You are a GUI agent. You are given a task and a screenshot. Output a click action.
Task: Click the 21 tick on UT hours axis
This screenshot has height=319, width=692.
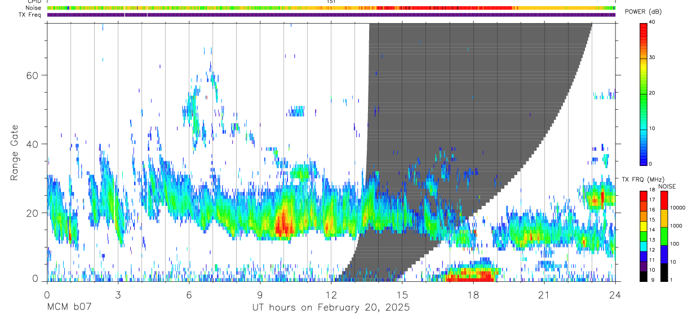[x=544, y=295]
